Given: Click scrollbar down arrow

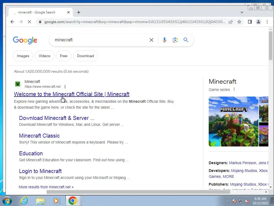Looking at the screenshot, I should [x=271, y=187].
